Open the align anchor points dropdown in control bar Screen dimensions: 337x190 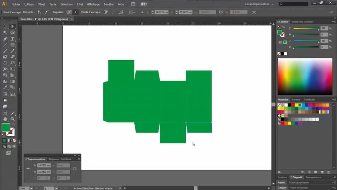tap(132, 12)
